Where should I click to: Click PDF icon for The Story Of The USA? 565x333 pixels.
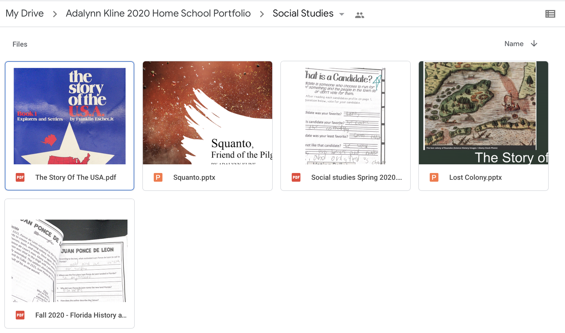[20, 177]
